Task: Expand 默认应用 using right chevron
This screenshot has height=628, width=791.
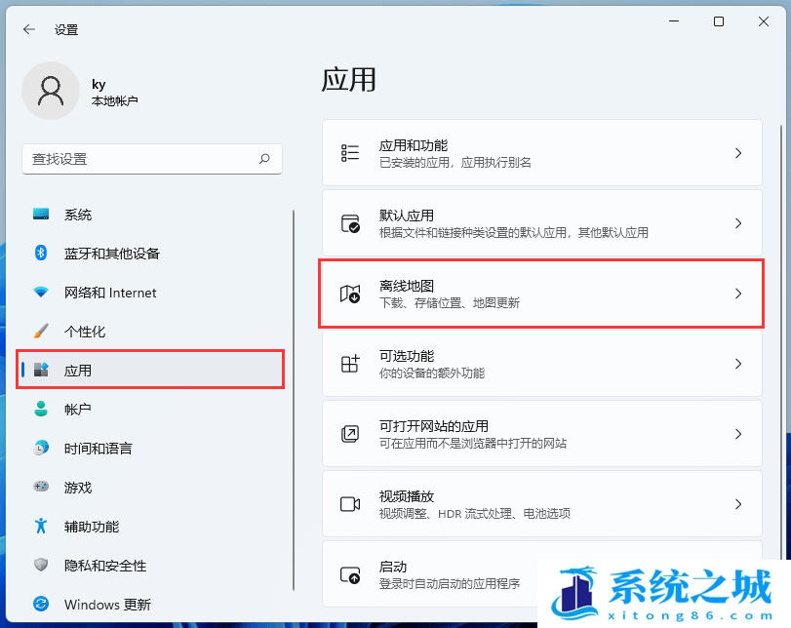Action: [x=738, y=223]
